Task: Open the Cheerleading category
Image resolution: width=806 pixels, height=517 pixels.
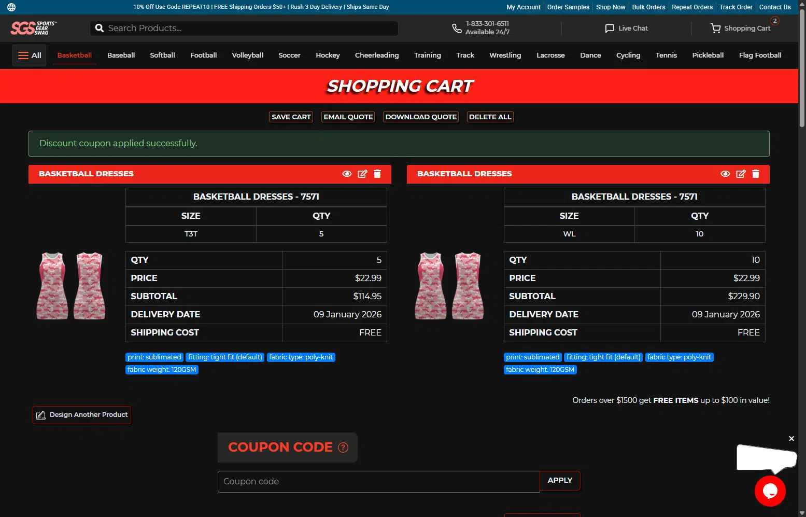Action: 377,55
